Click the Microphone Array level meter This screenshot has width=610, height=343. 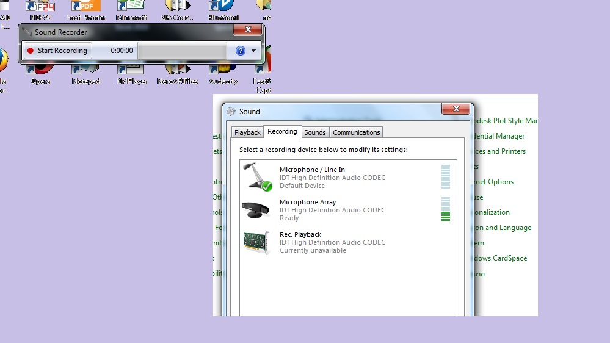coord(446,209)
